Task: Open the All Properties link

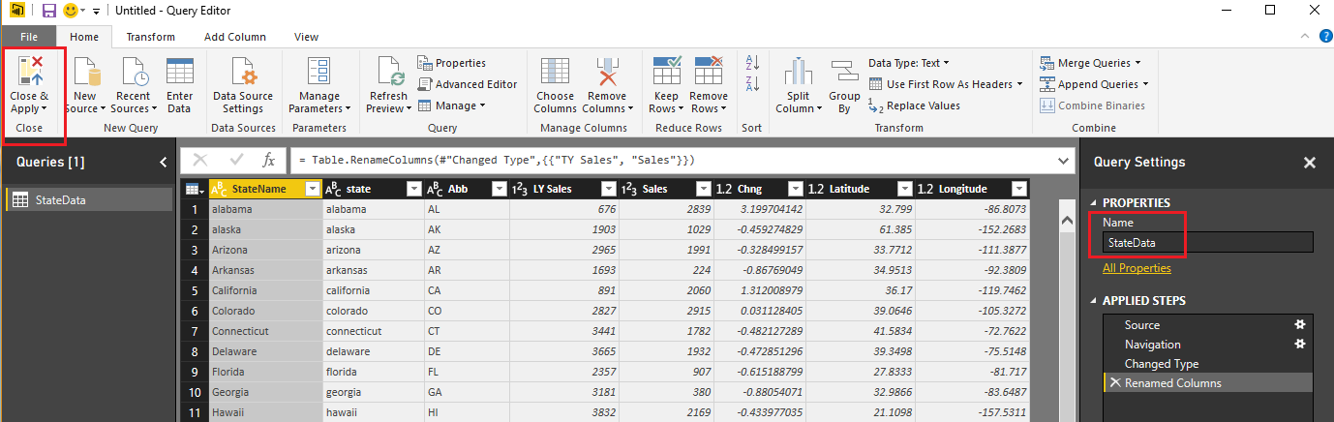Action: coord(1137,268)
